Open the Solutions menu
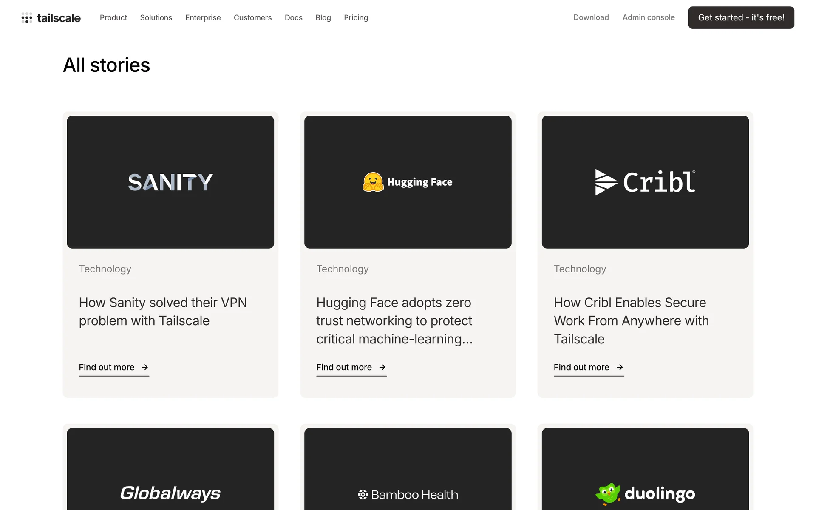 click(x=156, y=18)
